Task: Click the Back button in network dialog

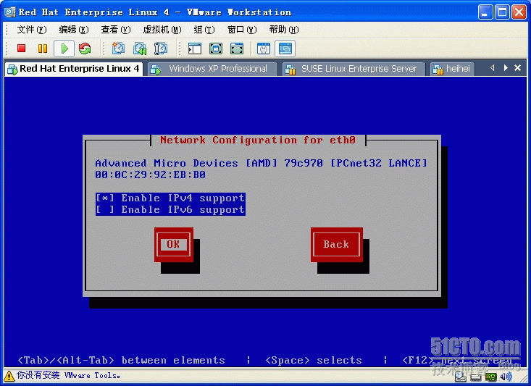Action: 336,245
